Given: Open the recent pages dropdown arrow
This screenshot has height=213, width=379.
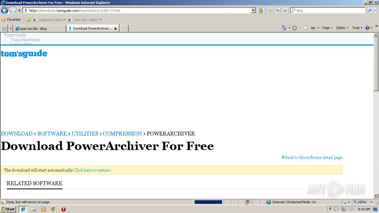Looking at the screenshot, I should tap(20, 11).
